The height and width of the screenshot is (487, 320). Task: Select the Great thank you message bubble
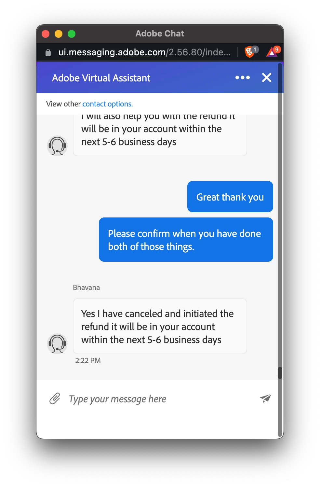[230, 197]
